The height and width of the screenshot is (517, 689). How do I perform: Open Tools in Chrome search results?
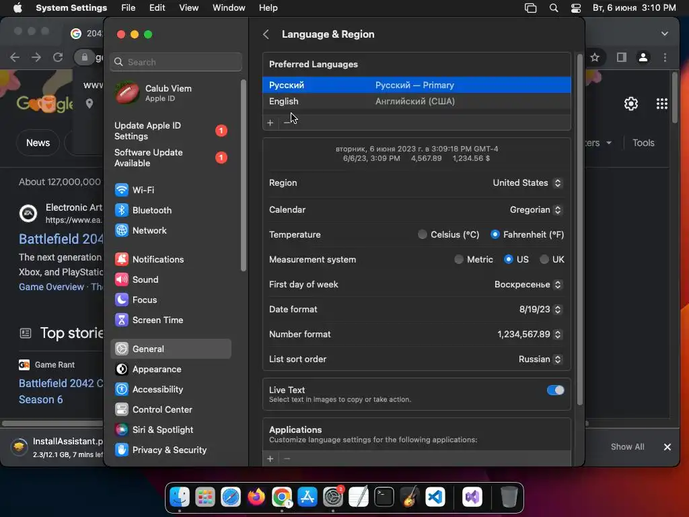pyautogui.click(x=643, y=143)
